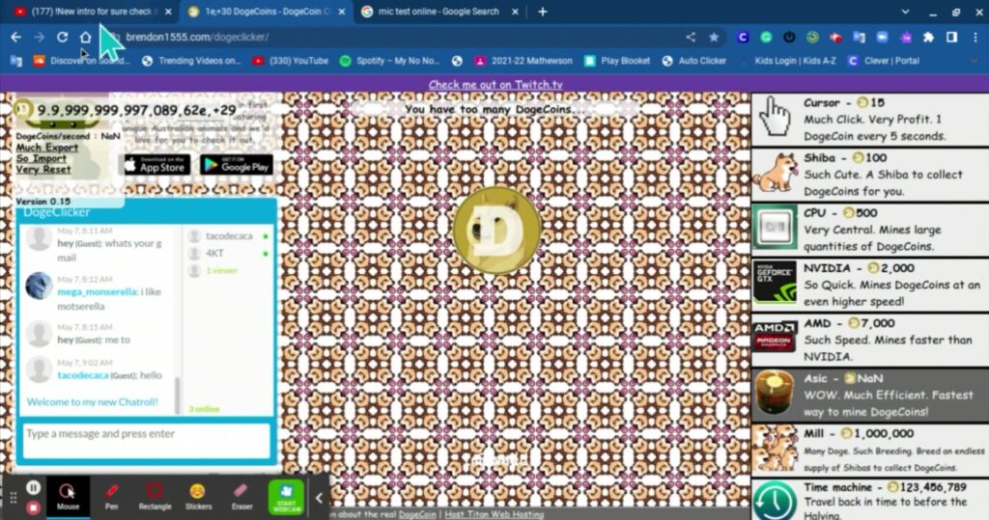Share this page from address bar
Image resolution: width=989 pixels, height=520 pixels.
click(691, 38)
